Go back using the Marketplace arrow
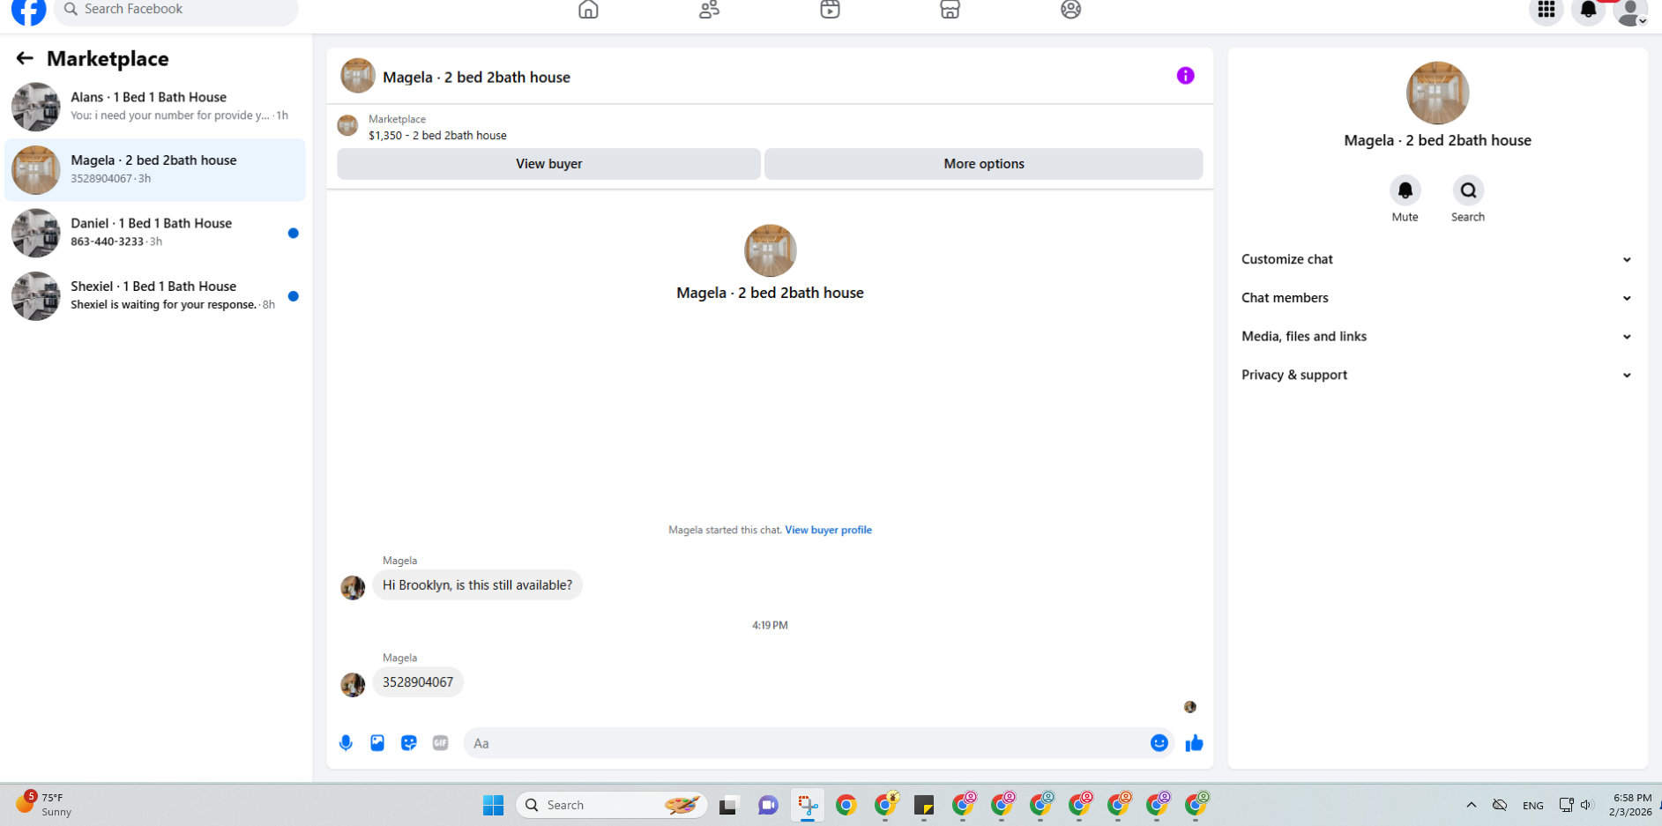The width and height of the screenshot is (1662, 826). click(x=25, y=58)
